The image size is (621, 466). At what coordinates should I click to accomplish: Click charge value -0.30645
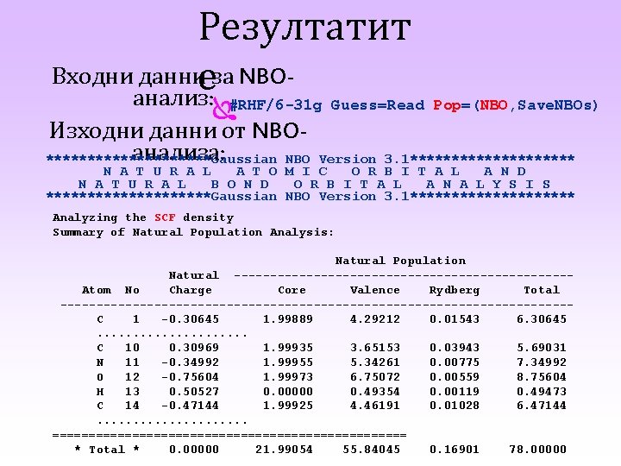[190, 319]
